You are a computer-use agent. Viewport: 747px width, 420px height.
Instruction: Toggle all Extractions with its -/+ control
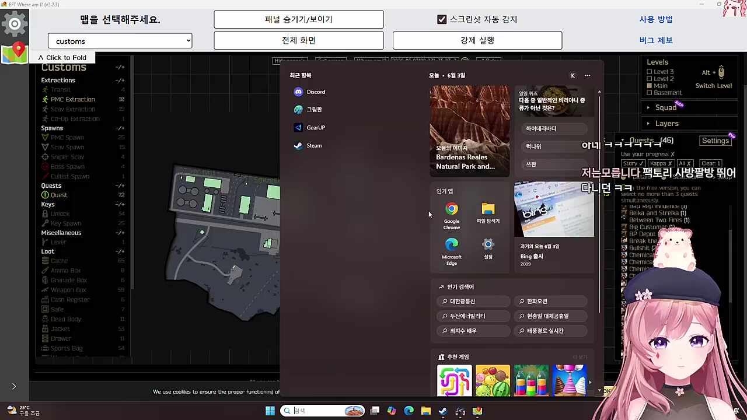point(120,80)
